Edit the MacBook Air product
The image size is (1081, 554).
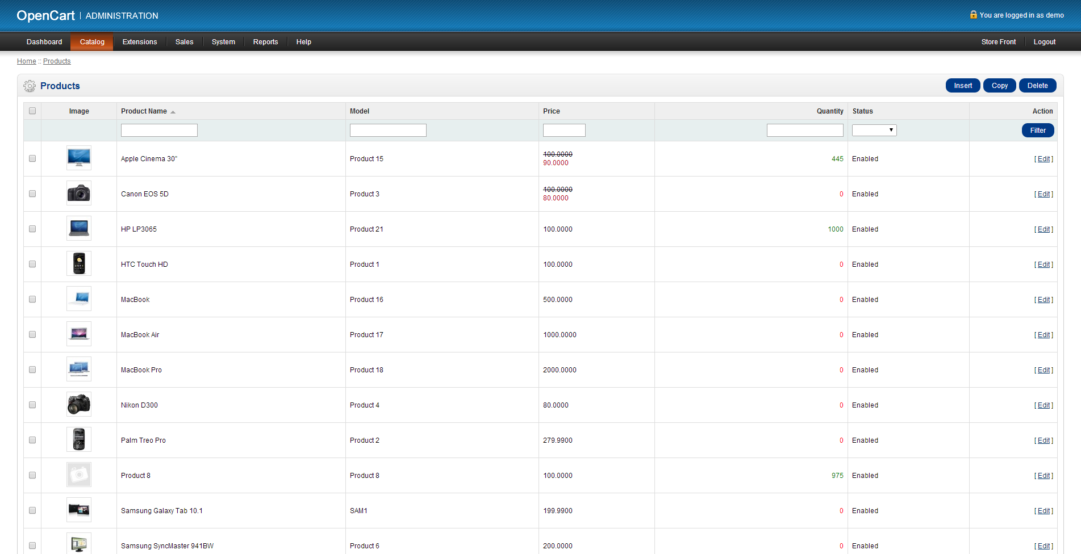click(x=1044, y=335)
